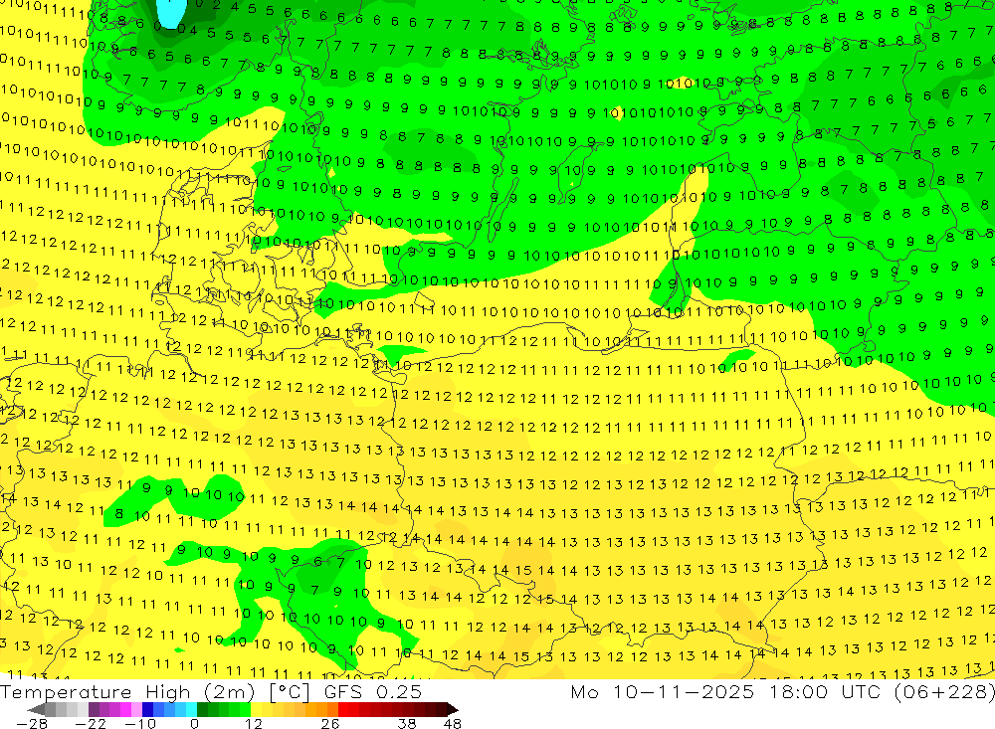Click the dark brown right arrow end of color scale
Screen dimensions: 995x729
[452, 709]
